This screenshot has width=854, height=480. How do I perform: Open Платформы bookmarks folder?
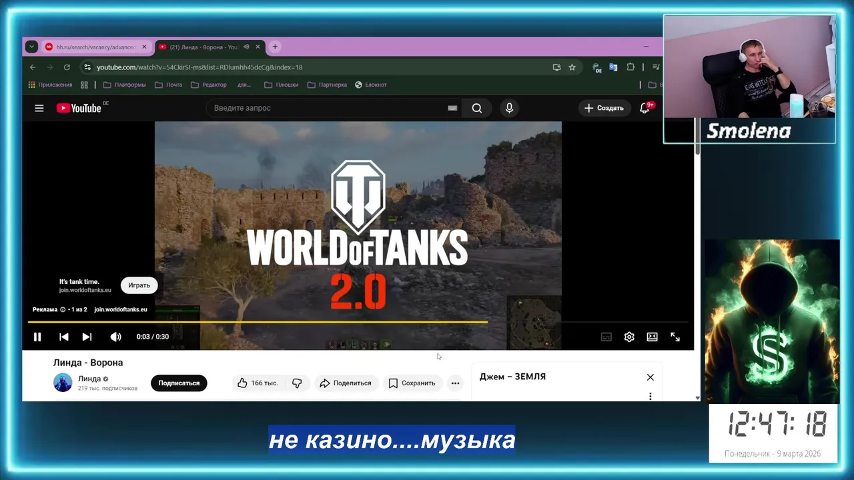pos(125,85)
